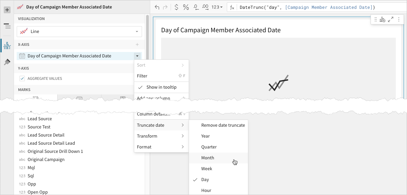The height and width of the screenshot is (195, 407).
Task: Apply currency format with the dollar icon
Action: coord(176,7)
